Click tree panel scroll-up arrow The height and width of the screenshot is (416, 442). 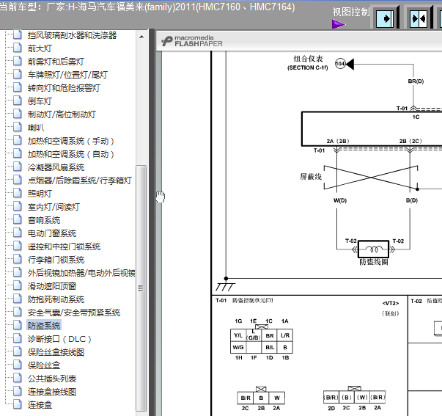click(141, 37)
